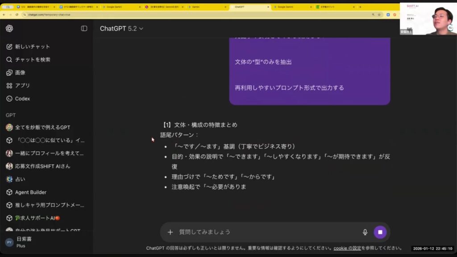Open Codex from the sidebar
The width and height of the screenshot is (457, 257).
point(22,99)
